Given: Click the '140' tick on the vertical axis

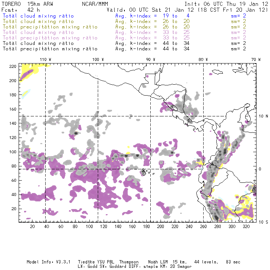Looking at the screenshot, I should (13, 123).
